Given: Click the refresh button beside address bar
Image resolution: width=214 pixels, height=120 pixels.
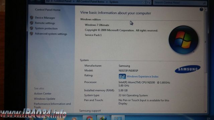Looking at the screenshot, I should click(x=149, y=2).
